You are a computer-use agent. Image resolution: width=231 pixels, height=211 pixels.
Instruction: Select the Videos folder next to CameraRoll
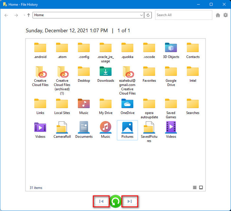(40, 130)
